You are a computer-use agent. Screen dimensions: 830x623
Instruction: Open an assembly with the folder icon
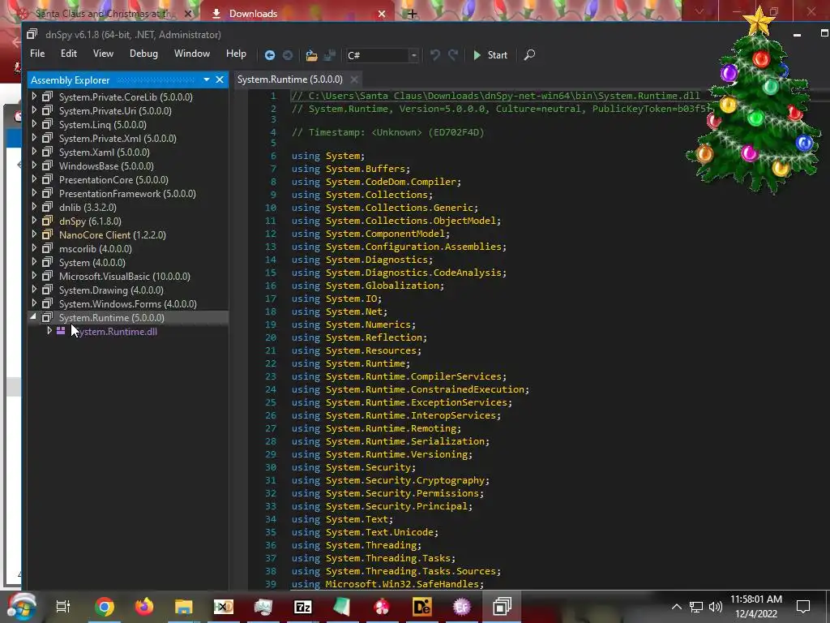point(312,55)
